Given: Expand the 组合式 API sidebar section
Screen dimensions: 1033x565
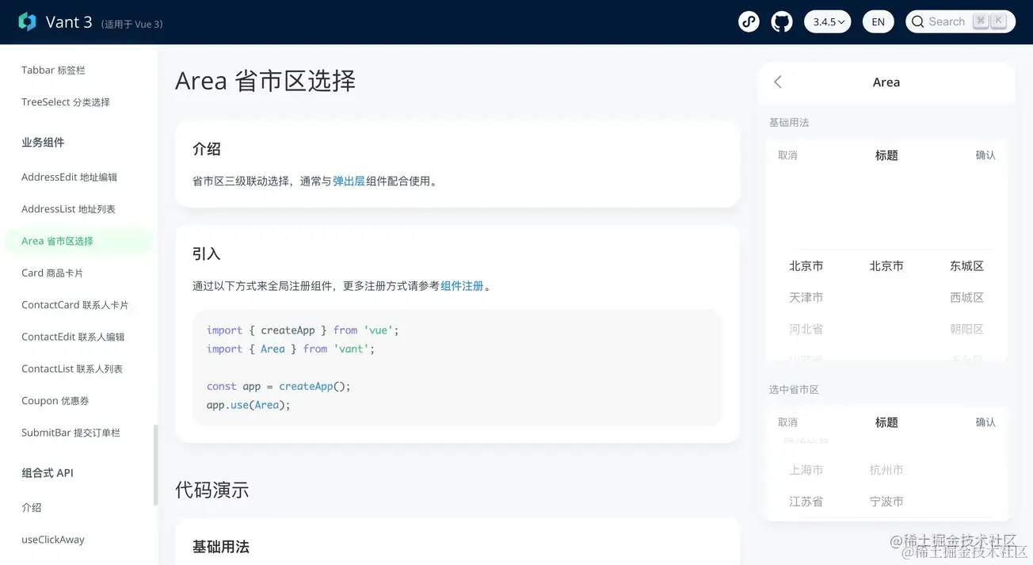Looking at the screenshot, I should (x=47, y=472).
